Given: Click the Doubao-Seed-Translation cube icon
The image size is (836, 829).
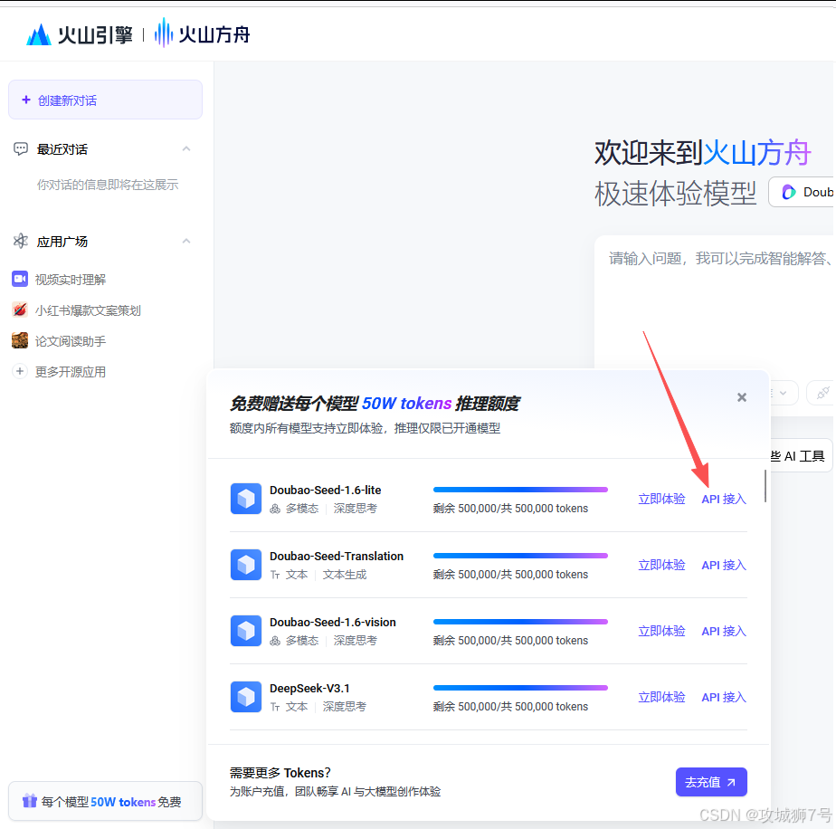Looking at the screenshot, I should click(x=246, y=565).
